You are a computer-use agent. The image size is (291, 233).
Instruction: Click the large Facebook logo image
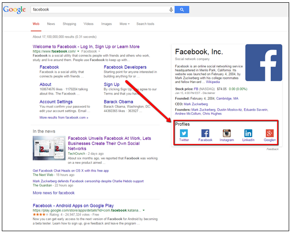pyautogui.click(x=264, y=62)
